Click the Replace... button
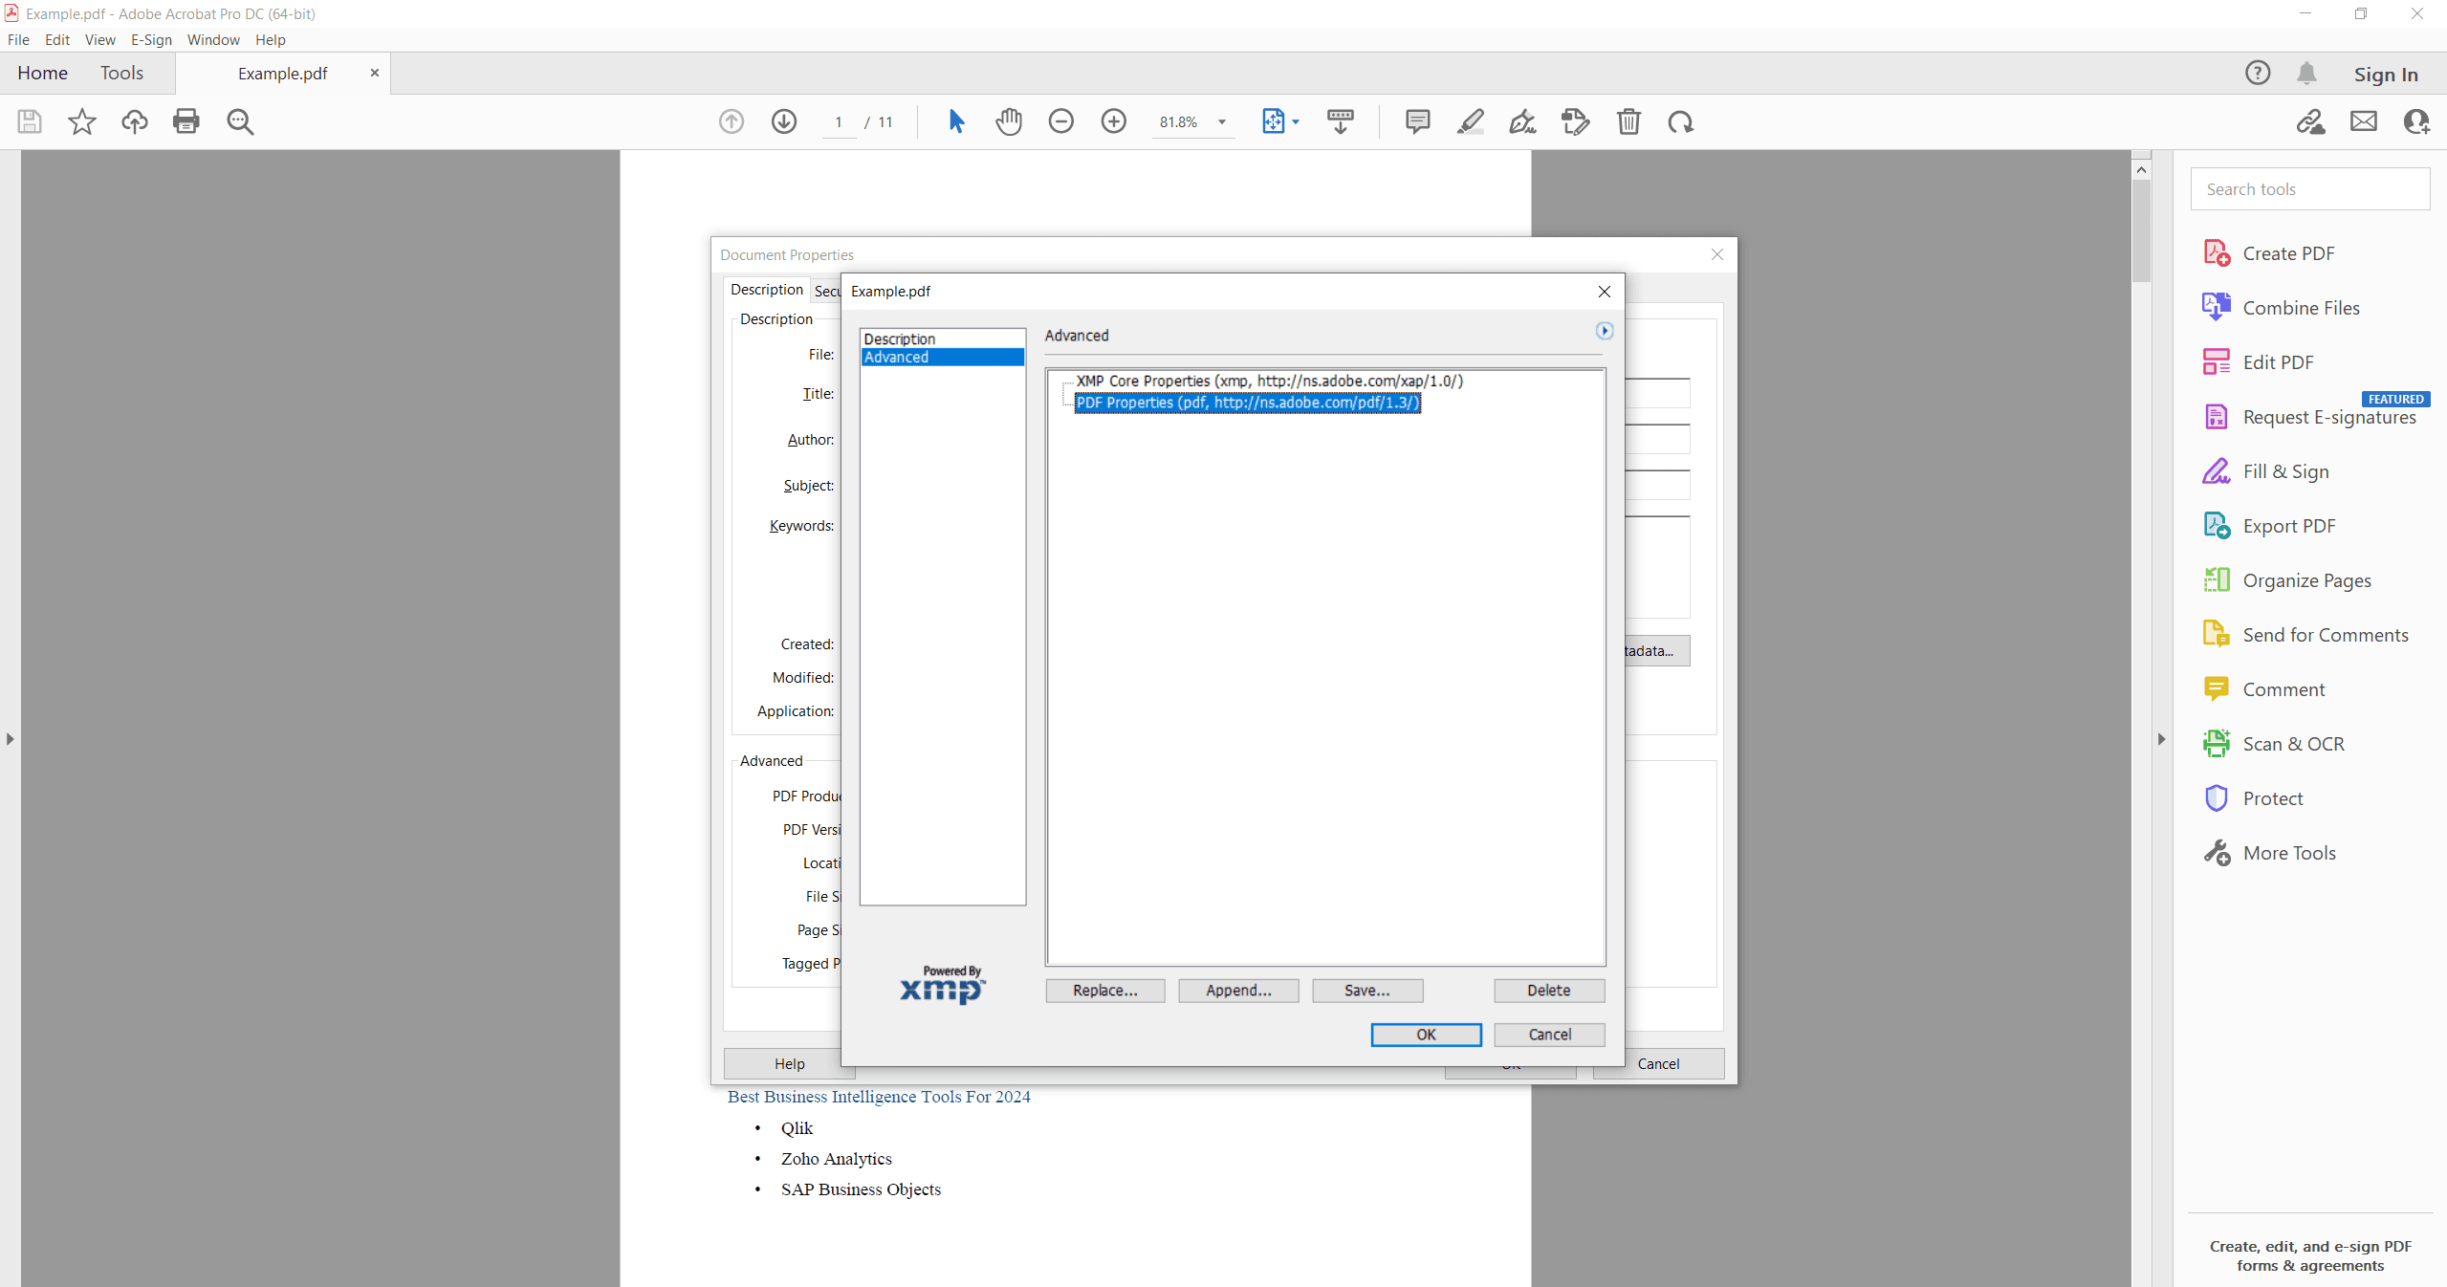The image size is (2447, 1287). pos(1104,991)
